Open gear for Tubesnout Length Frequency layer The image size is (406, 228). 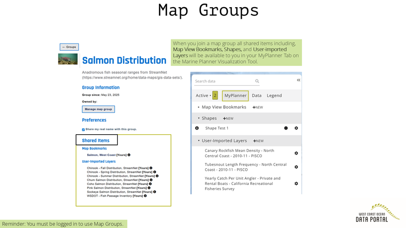296,167
